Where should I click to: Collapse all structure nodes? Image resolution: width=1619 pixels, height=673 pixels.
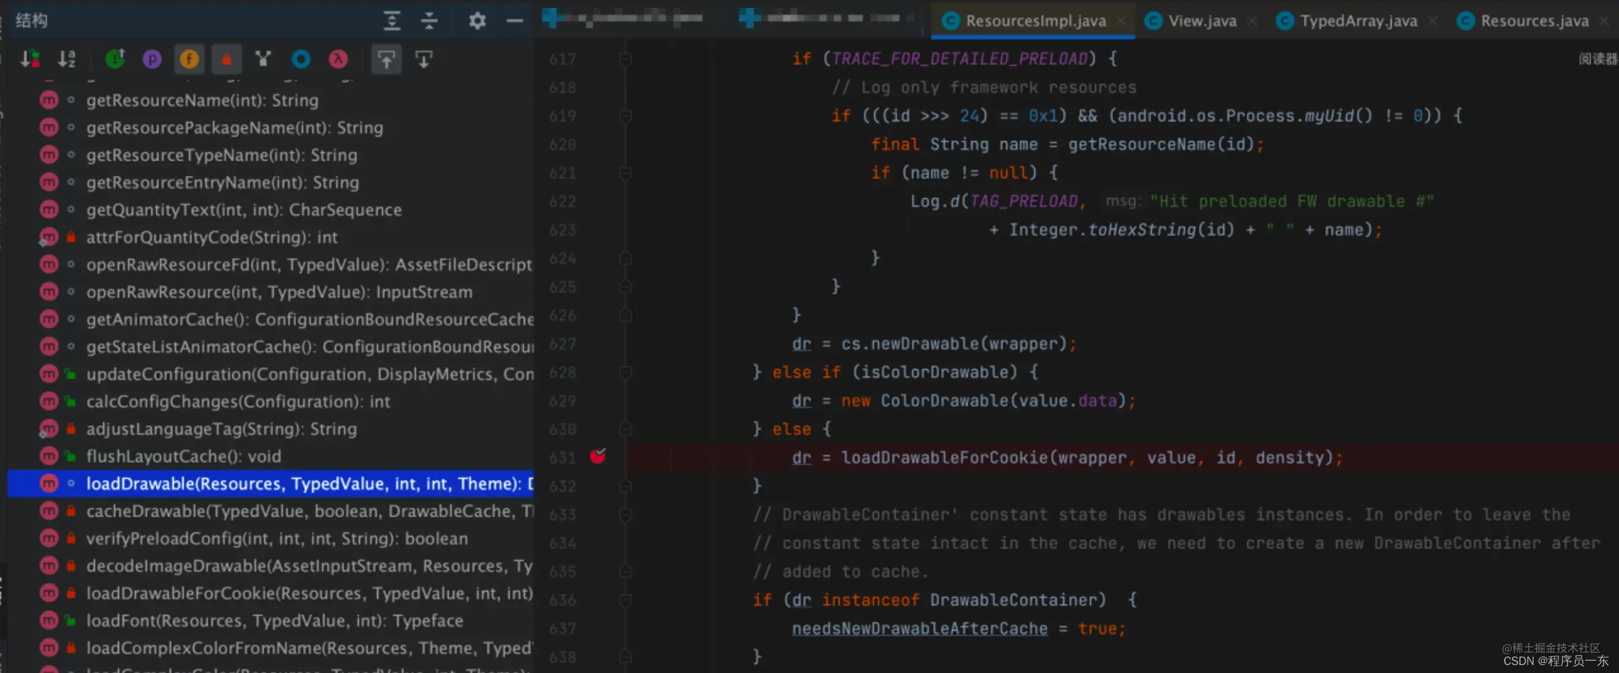coord(429,21)
